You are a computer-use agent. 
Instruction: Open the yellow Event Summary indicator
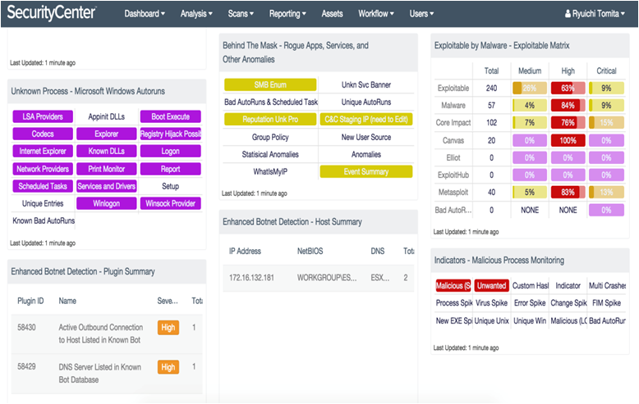tap(366, 171)
